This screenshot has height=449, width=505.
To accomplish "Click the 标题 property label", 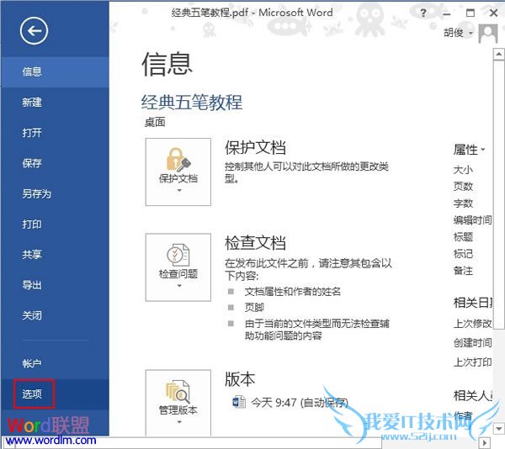I will click(x=463, y=237).
